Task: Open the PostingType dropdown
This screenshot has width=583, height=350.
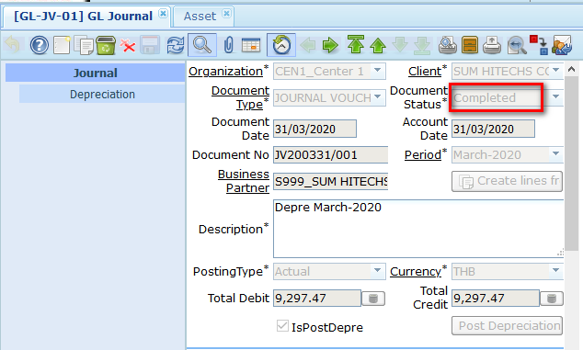Action: point(377,270)
